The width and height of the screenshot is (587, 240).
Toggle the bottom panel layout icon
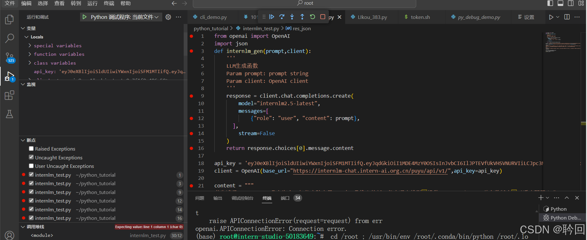click(x=561, y=3)
